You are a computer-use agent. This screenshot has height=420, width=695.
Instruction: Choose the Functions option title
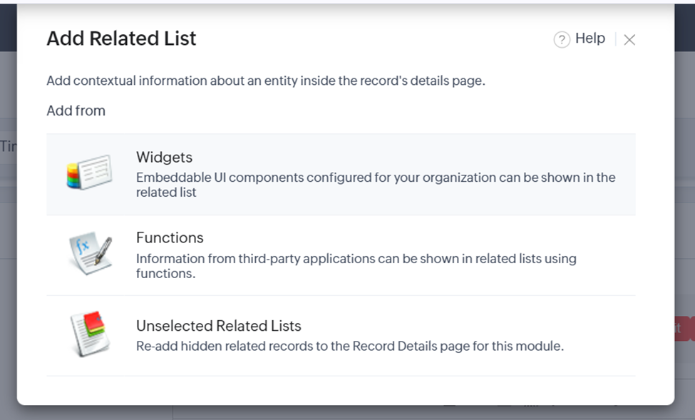tap(170, 238)
